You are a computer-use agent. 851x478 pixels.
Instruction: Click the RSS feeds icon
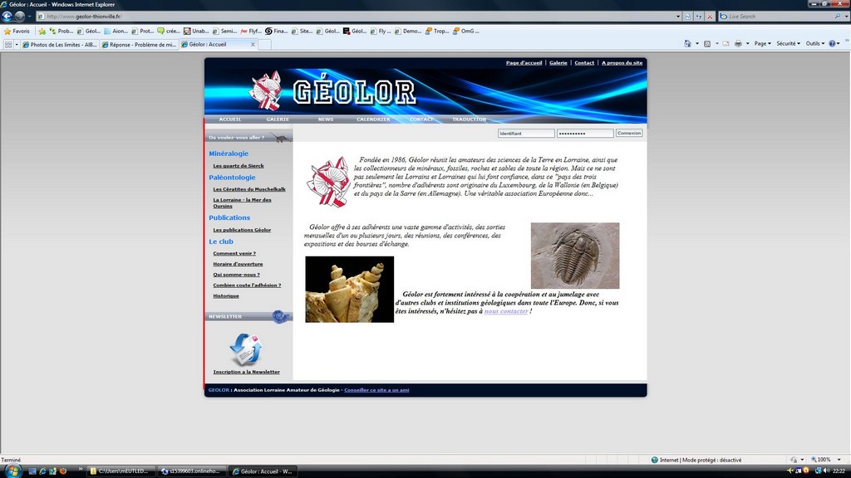[707, 43]
